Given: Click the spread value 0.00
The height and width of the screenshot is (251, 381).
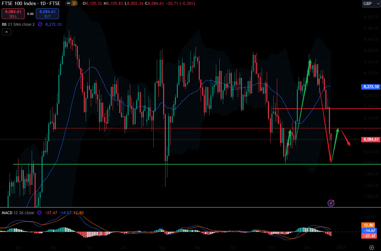Looking at the screenshot, I should click(30, 14).
